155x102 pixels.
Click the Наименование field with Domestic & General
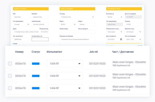[40, 24]
